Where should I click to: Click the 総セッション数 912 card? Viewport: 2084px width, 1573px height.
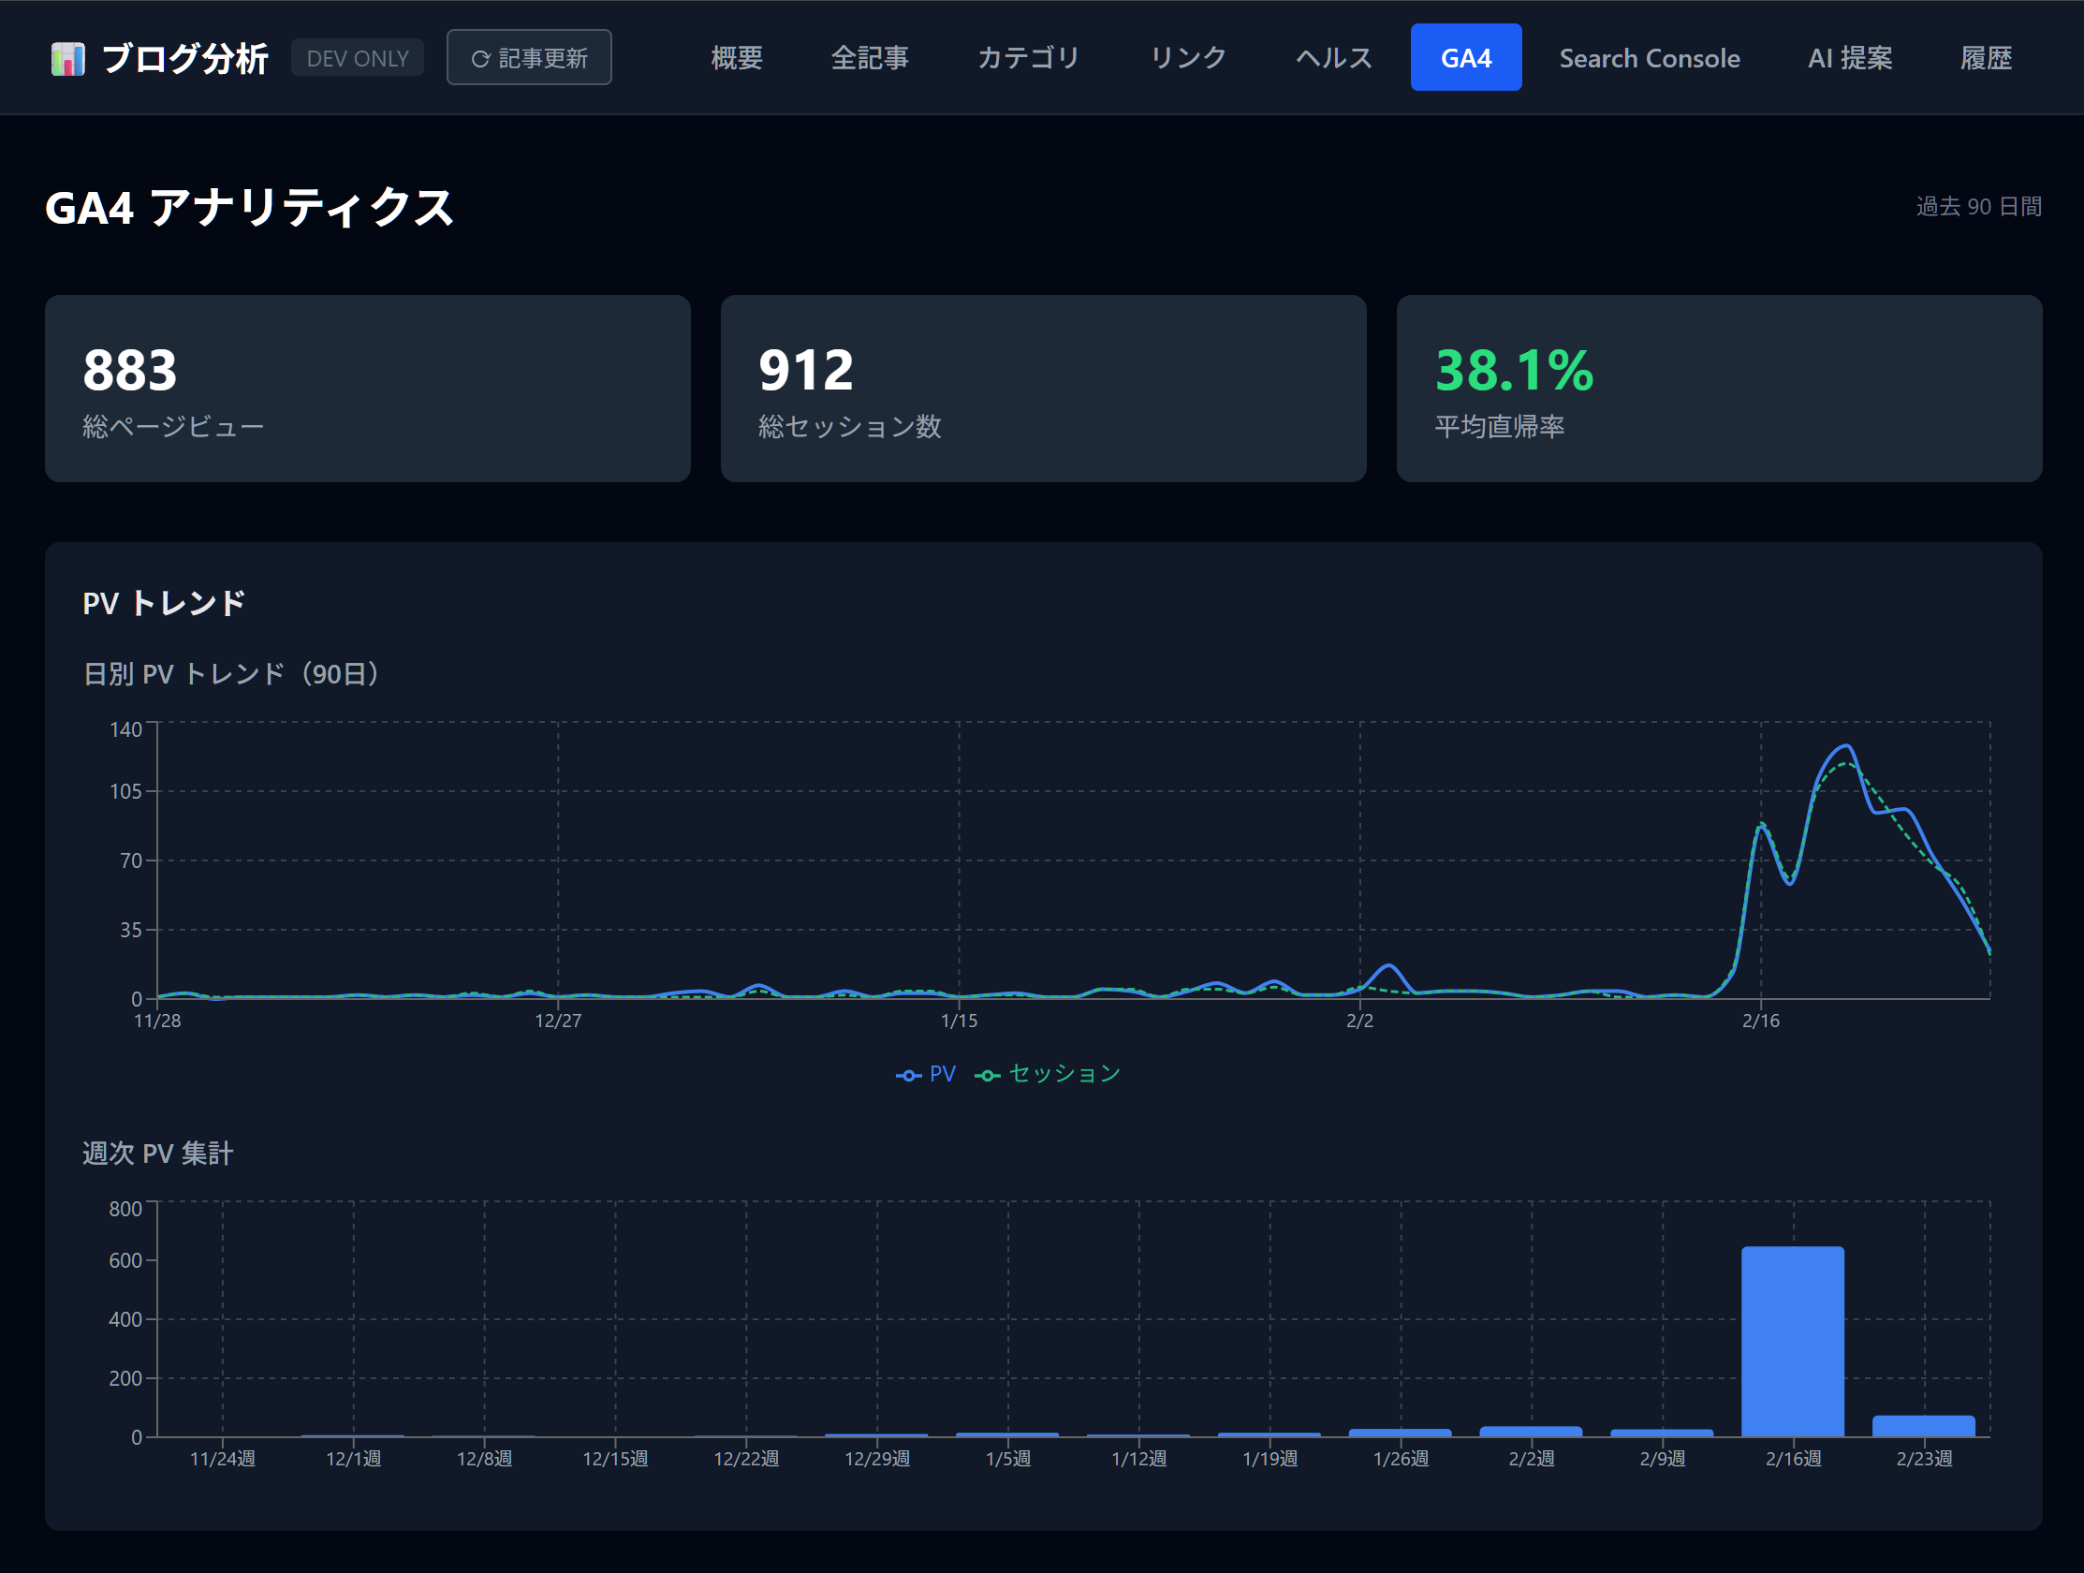tap(1043, 389)
